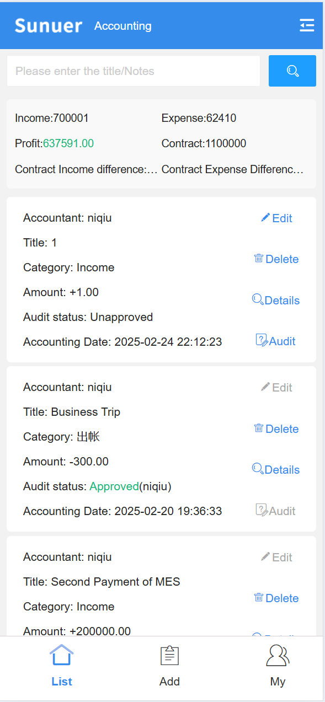Delete the Business Trip record

pyautogui.click(x=276, y=428)
